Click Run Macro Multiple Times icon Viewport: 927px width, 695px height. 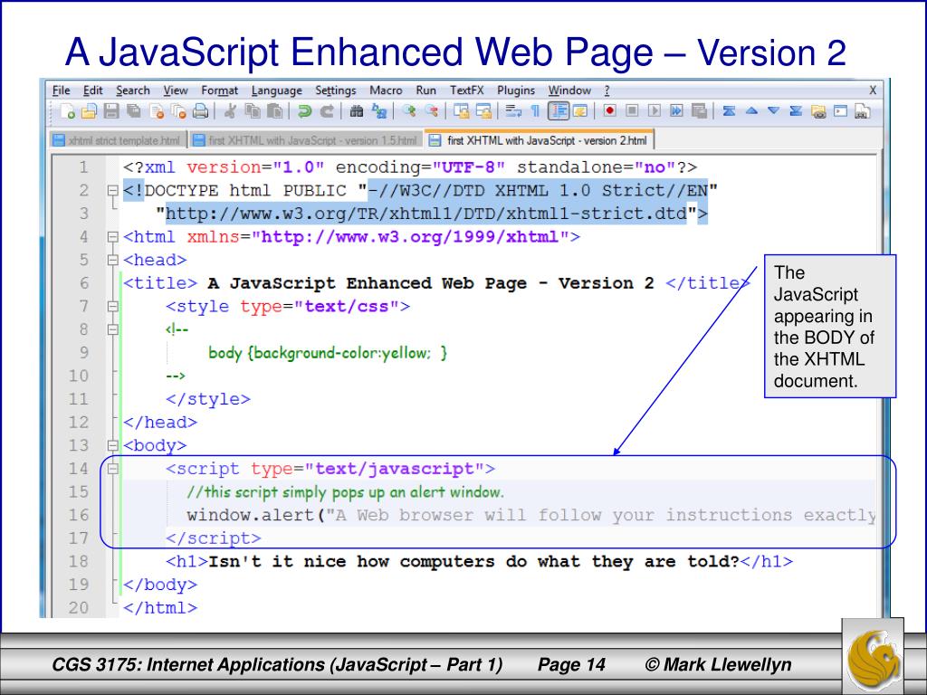[x=676, y=110]
